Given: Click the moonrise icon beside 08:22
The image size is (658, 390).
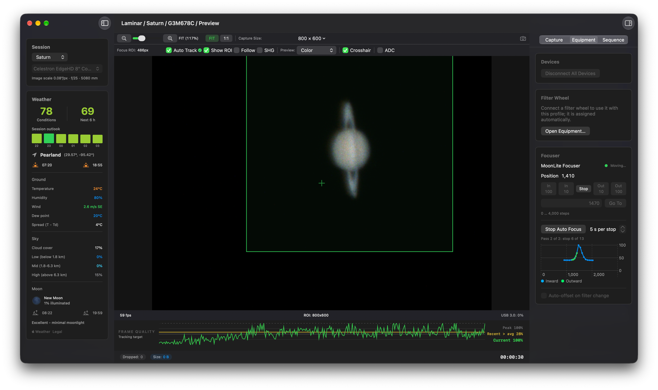Looking at the screenshot, I should pyautogui.click(x=36, y=313).
